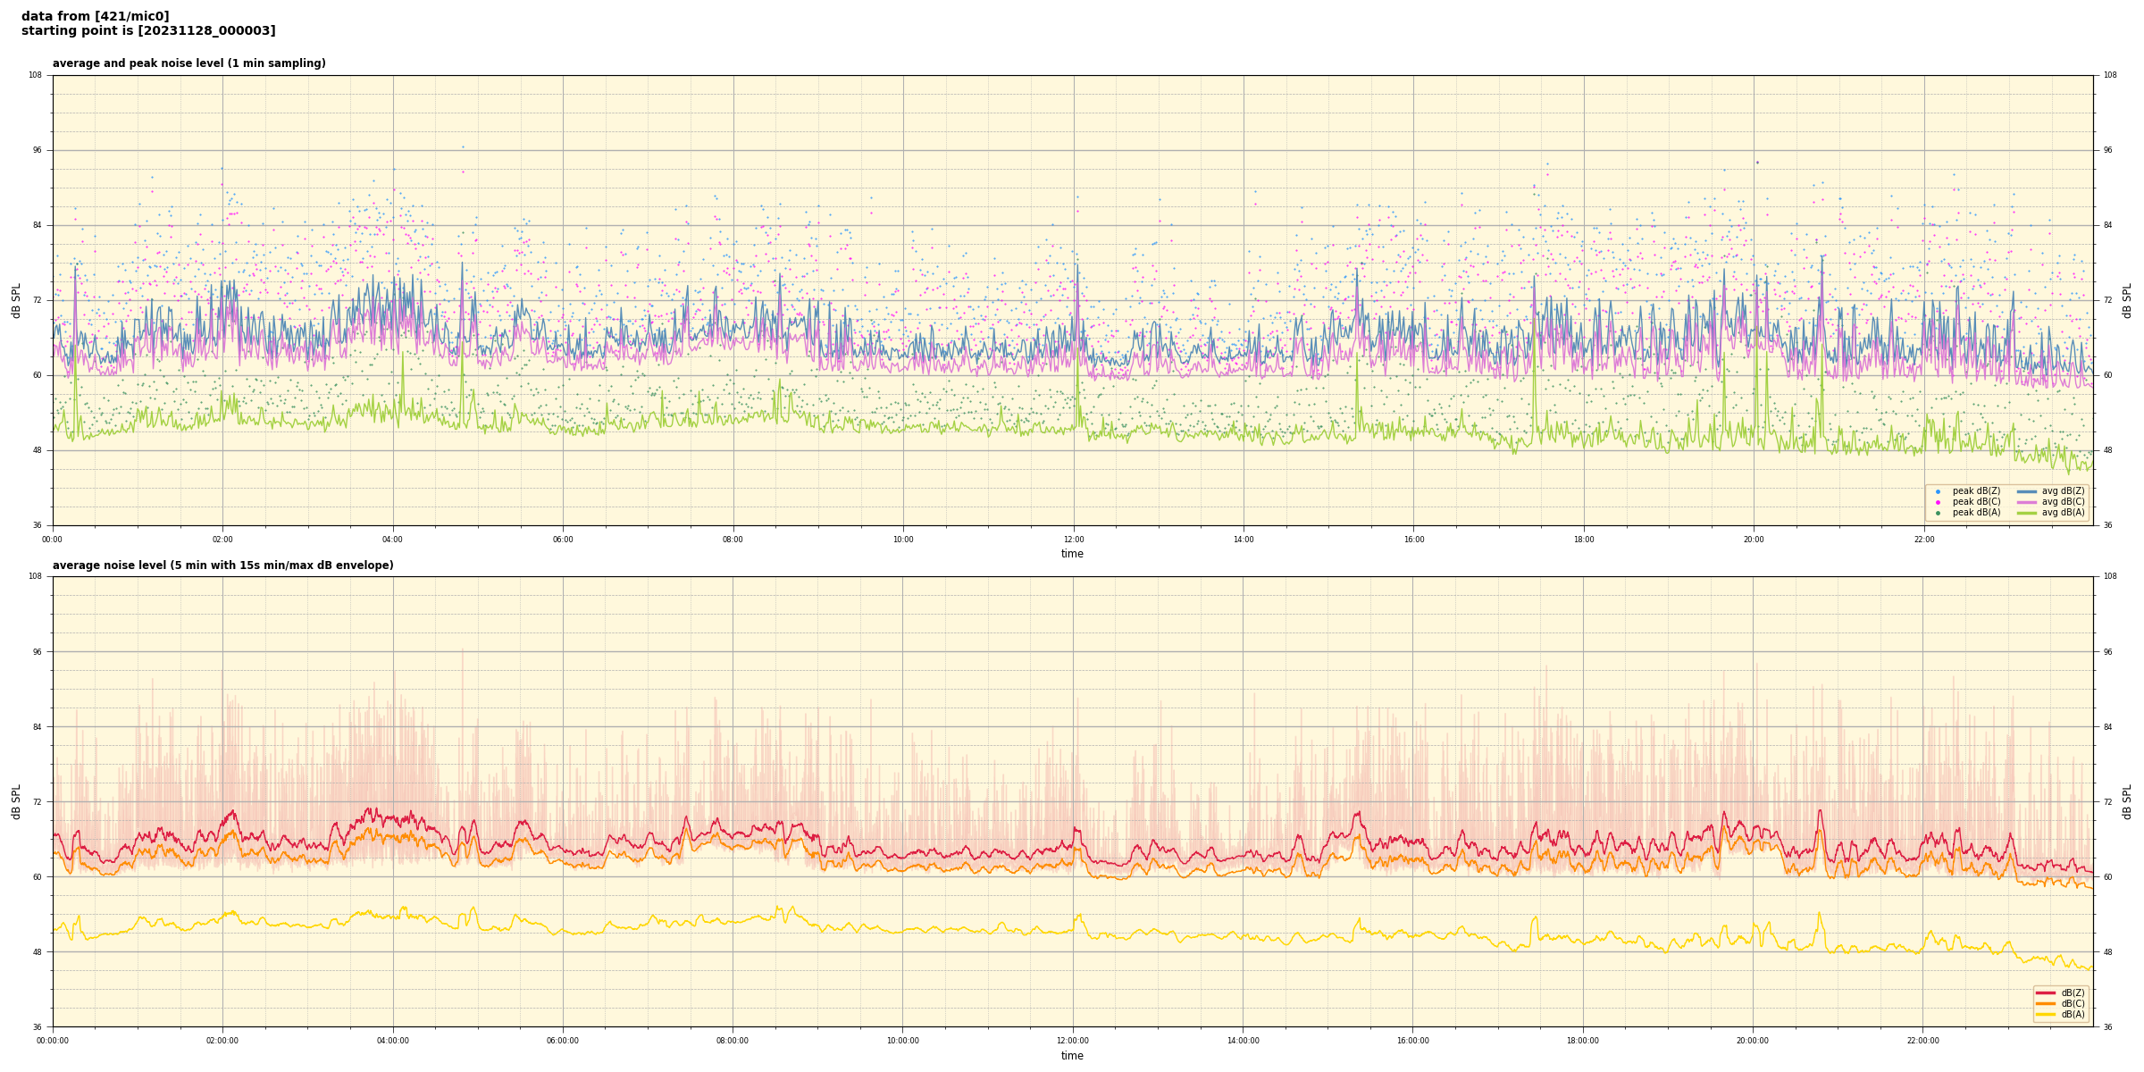The width and height of the screenshot is (2144, 1072).
Task: Click the orange dB(C) swatch in bottom legend
Action: point(2046,1003)
